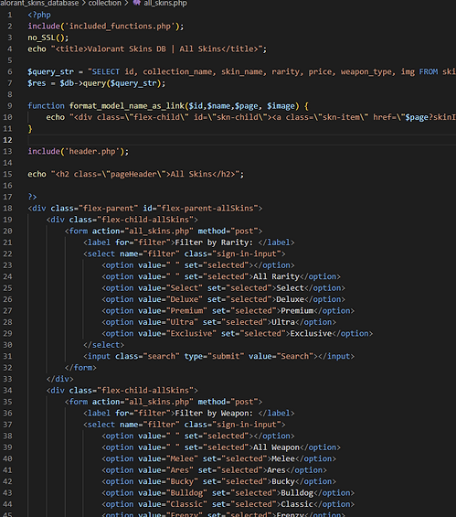The width and height of the screenshot is (456, 517).
Task: Place cursor on the '<?php' opening tag
Action: coord(39,15)
